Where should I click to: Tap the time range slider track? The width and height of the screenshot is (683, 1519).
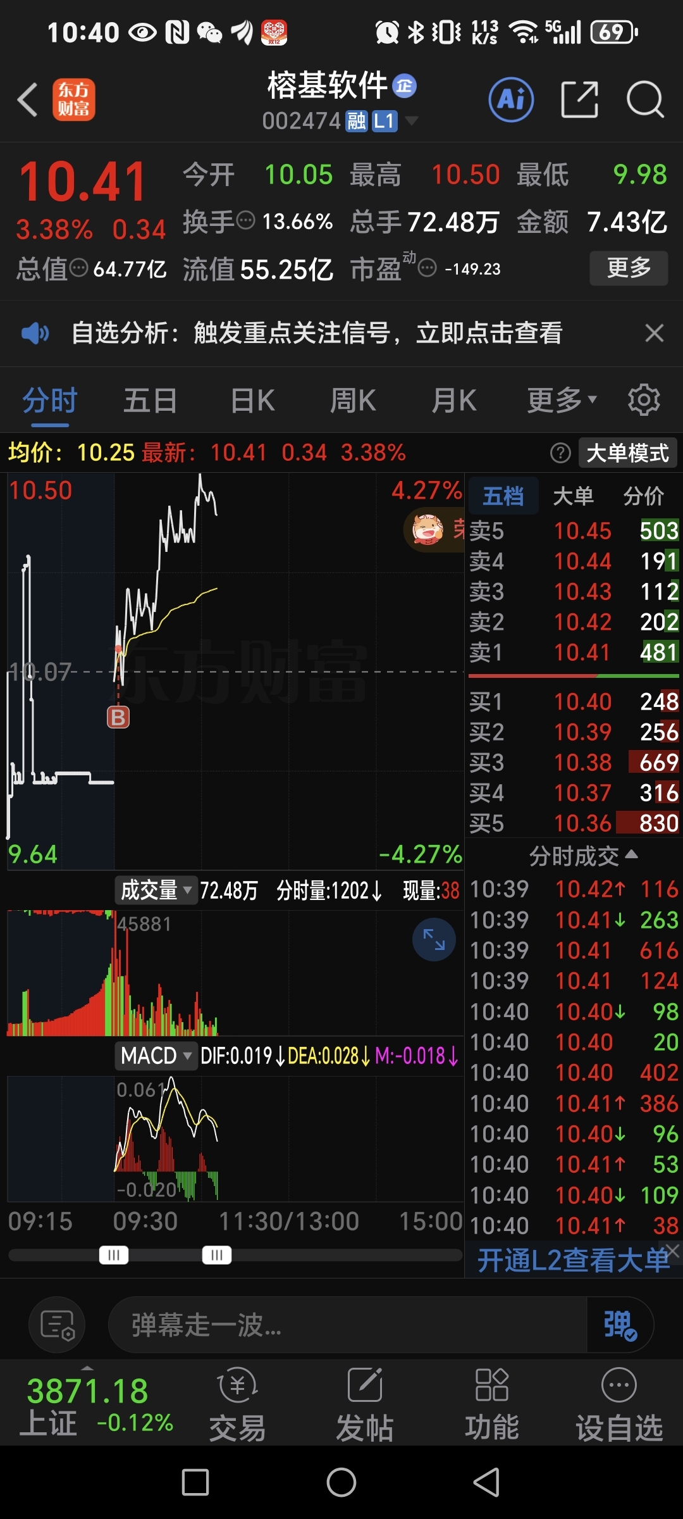[x=235, y=1255]
